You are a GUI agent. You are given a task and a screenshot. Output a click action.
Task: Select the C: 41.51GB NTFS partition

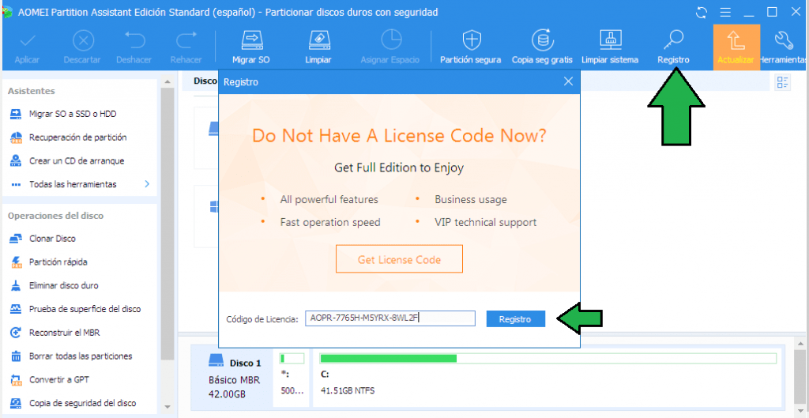point(547,378)
